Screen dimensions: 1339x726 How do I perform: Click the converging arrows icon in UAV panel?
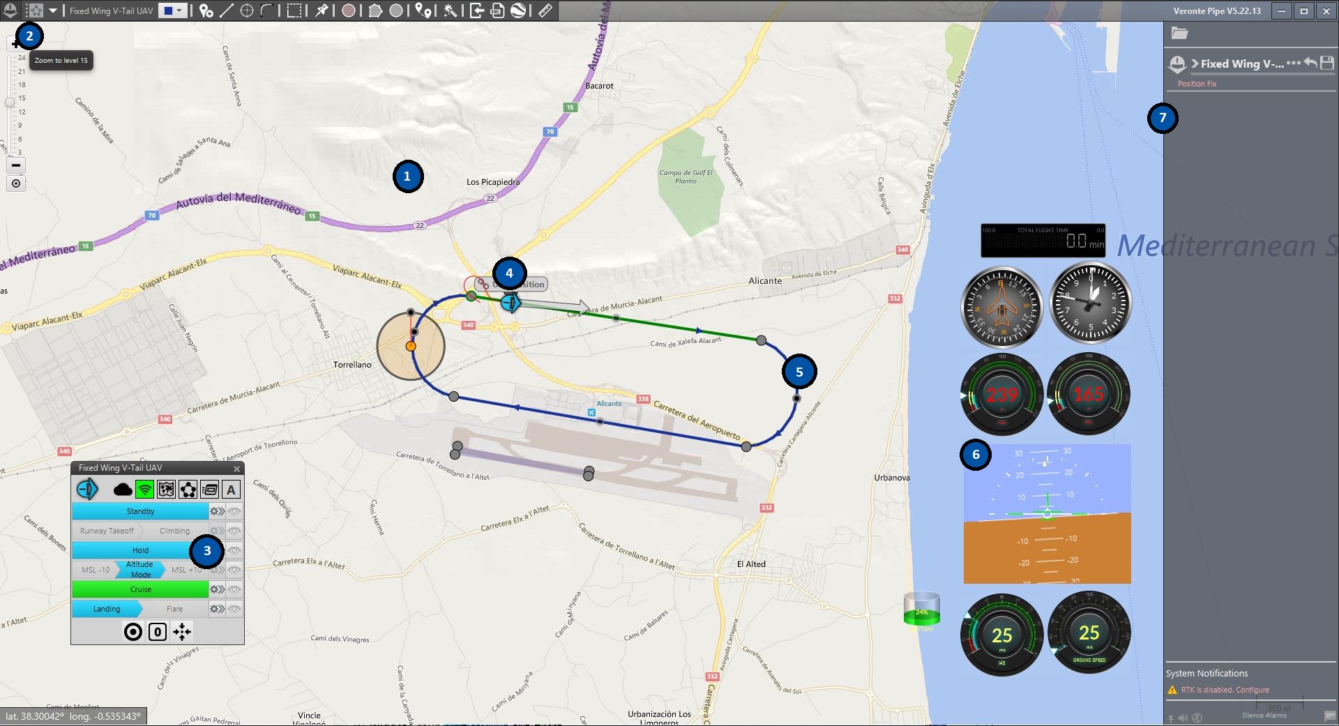182,632
